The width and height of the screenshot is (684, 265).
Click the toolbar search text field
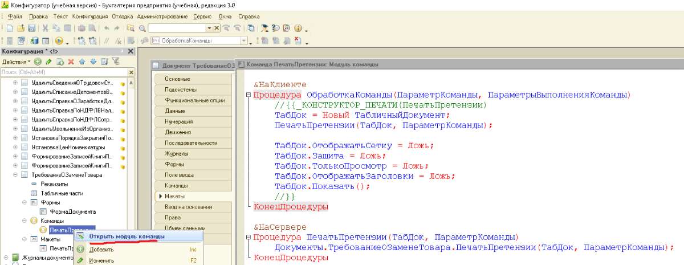[x=177, y=28]
